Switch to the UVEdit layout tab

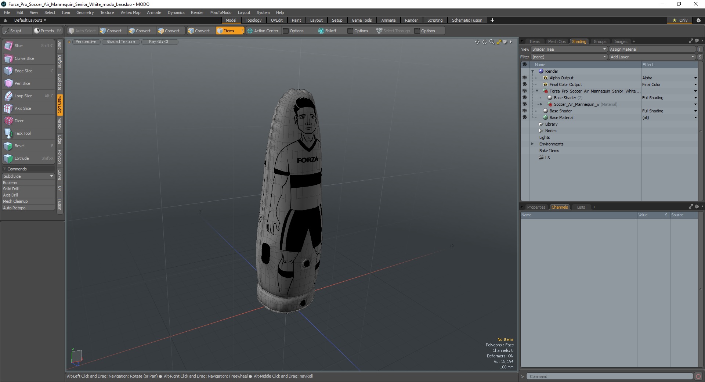[x=277, y=20]
